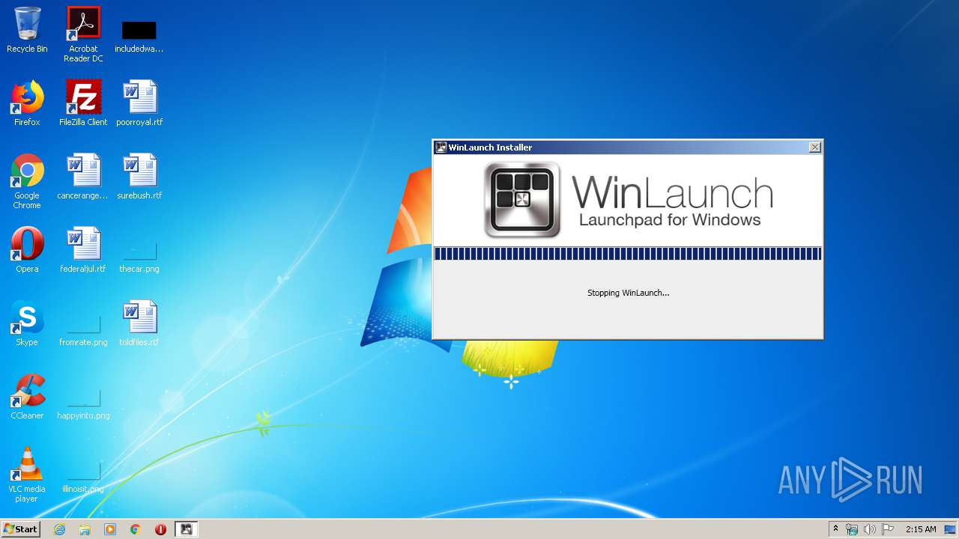Viewport: 959px width, 539px height.
Task: Open the volume speaker tray icon
Action: click(869, 529)
